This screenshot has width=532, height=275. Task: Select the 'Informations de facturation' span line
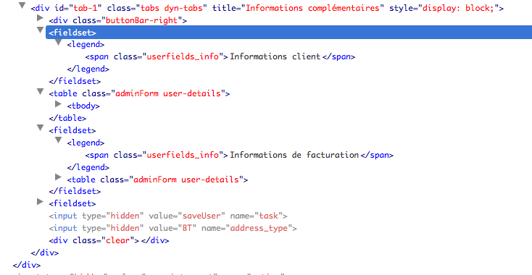tap(239, 155)
